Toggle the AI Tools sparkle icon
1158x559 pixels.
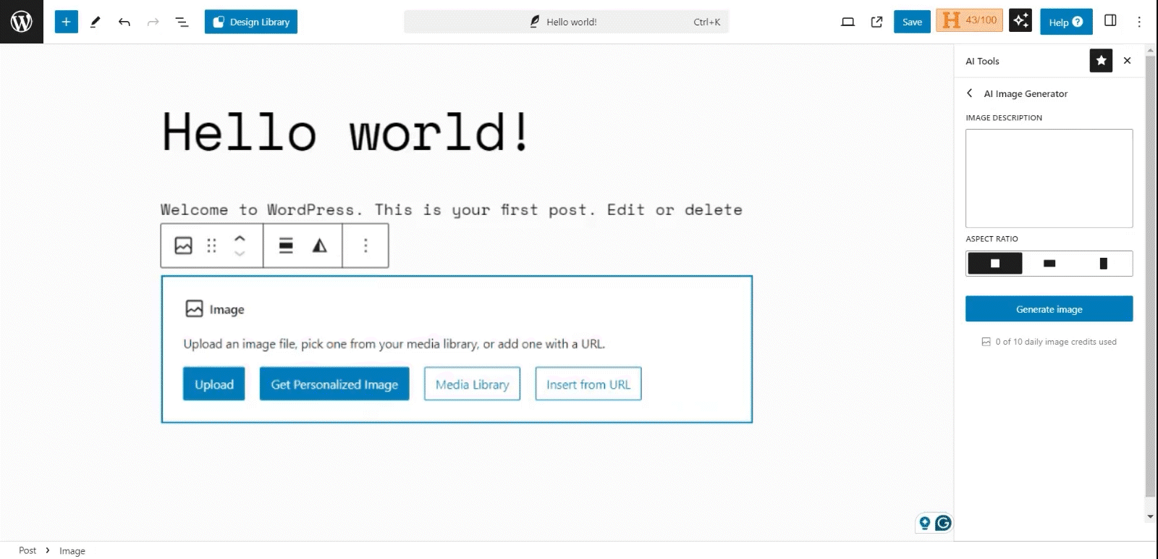point(1020,20)
